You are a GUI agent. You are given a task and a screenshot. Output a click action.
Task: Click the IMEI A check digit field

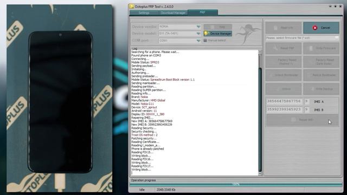(x=307, y=101)
